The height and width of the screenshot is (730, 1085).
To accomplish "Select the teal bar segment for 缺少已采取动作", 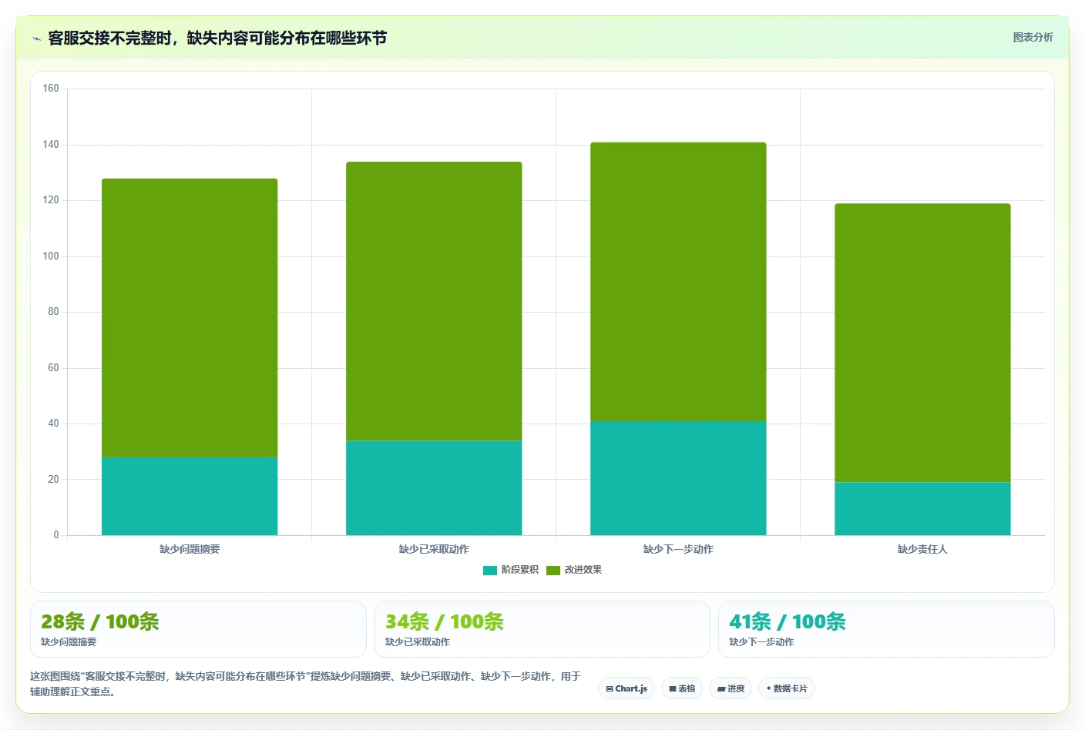I will 434,487.
